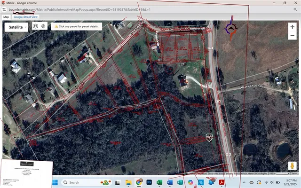301x188 pixels.
Task: Click the property marker pin on map
Action: point(209,138)
